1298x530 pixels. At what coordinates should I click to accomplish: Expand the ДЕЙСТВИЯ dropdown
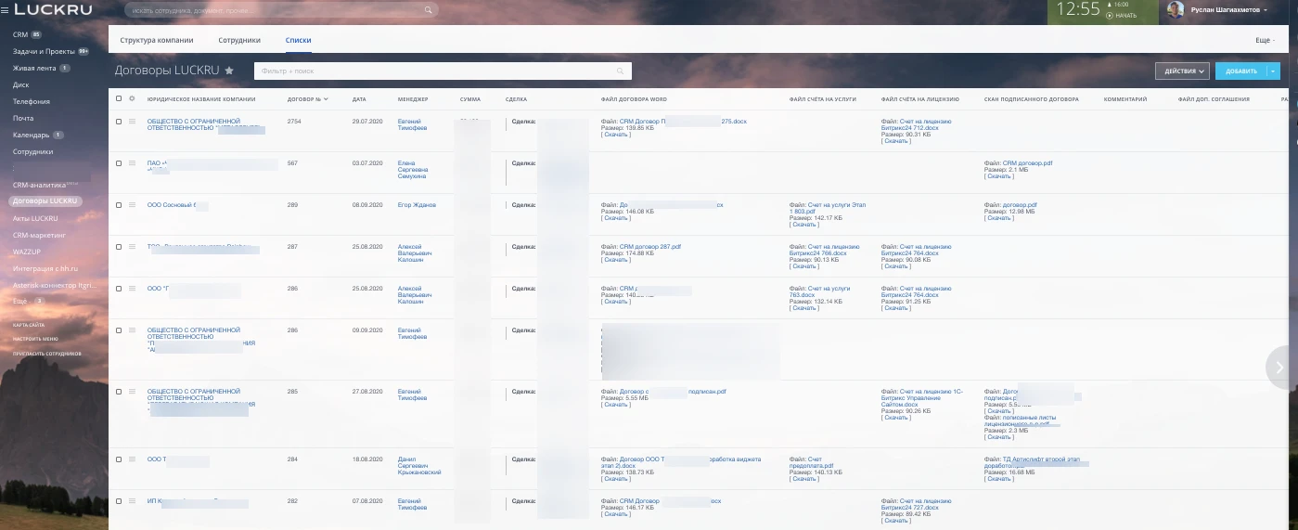coord(1182,71)
